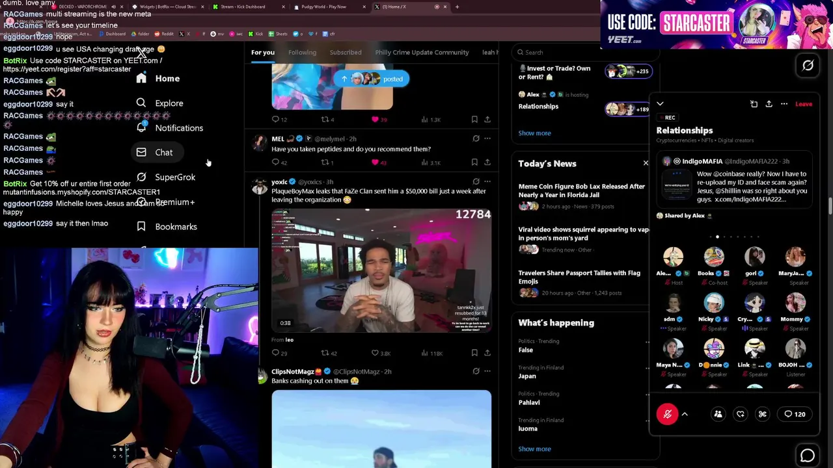Click the new posts 'posted' pill
The image size is (833, 468).
tap(372, 79)
